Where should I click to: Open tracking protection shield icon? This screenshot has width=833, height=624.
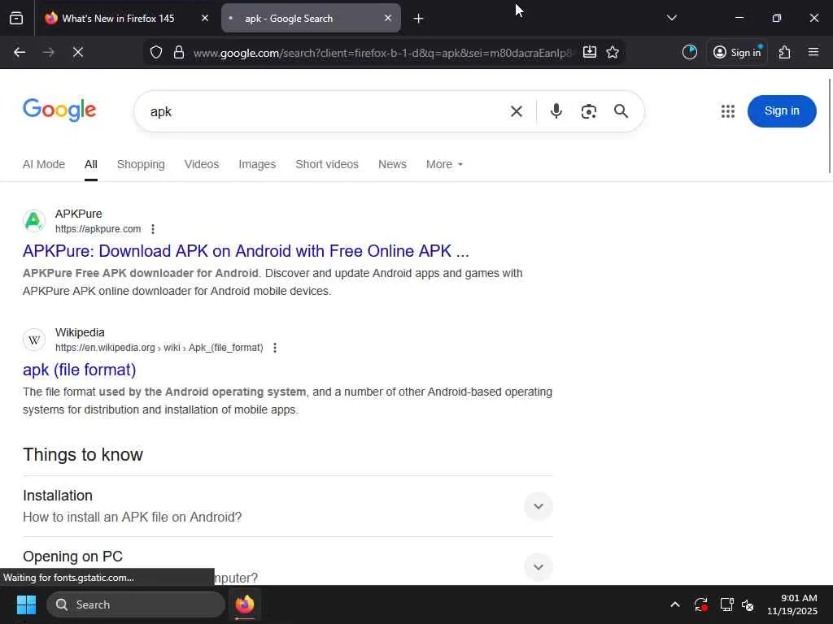[x=155, y=52]
